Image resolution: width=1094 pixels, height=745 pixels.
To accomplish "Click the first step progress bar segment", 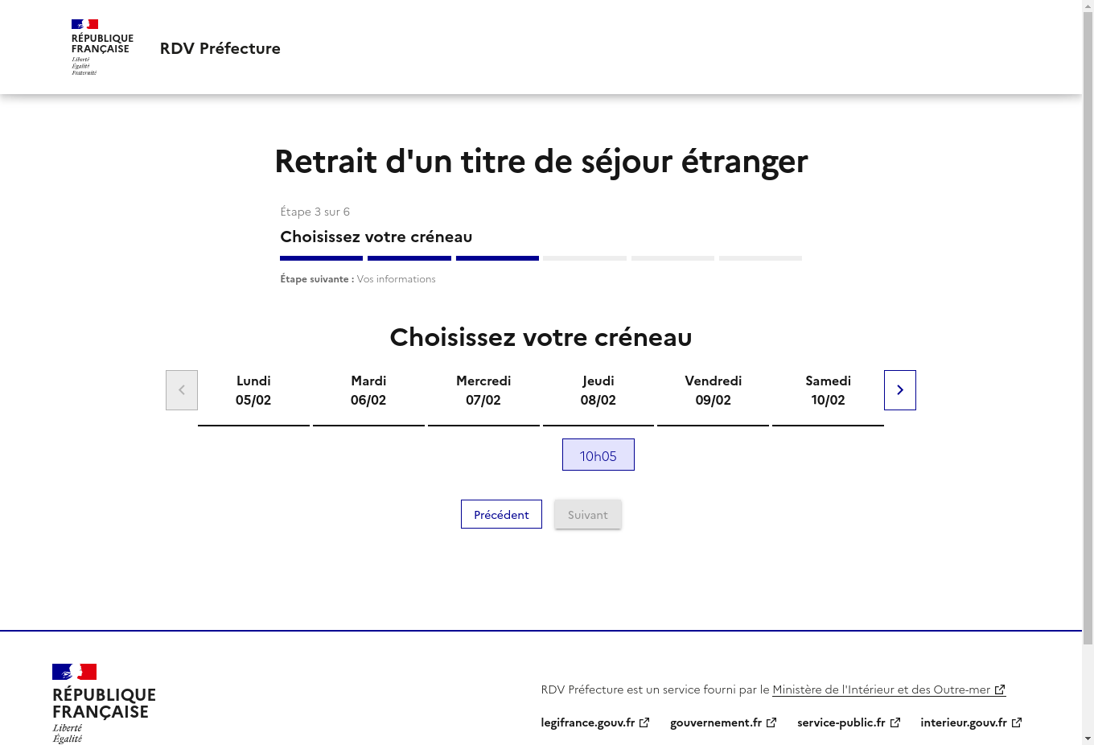I will point(322,258).
